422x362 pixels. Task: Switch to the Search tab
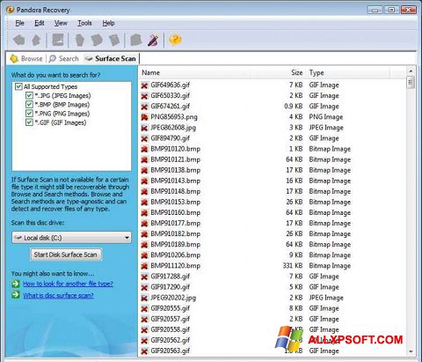[64, 58]
